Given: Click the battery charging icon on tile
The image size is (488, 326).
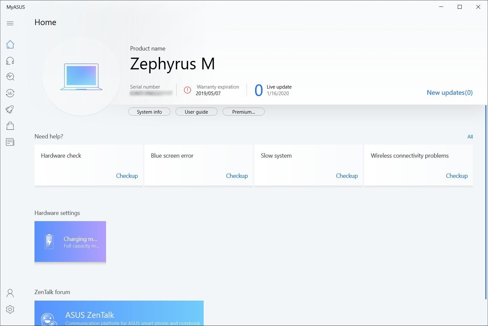Looking at the screenshot, I should click(x=49, y=242).
